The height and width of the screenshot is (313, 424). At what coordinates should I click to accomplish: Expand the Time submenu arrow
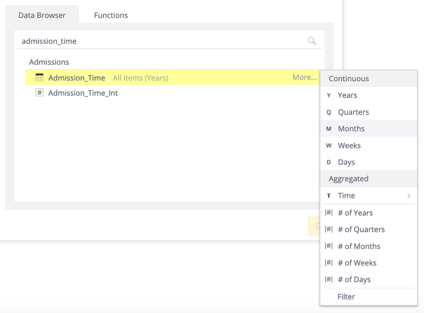409,196
